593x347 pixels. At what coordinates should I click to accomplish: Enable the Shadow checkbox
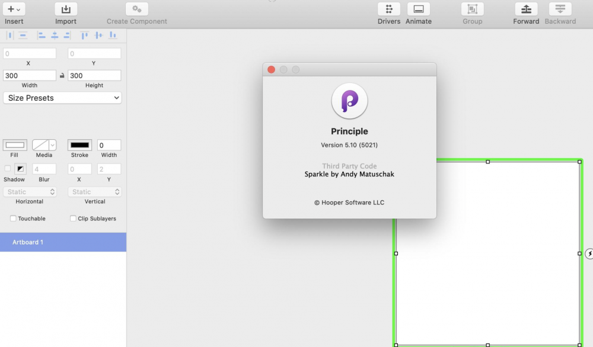click(8, 168)
